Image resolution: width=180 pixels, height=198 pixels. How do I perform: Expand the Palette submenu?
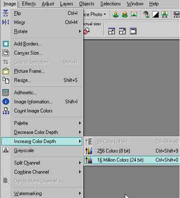tap(47, 123)
